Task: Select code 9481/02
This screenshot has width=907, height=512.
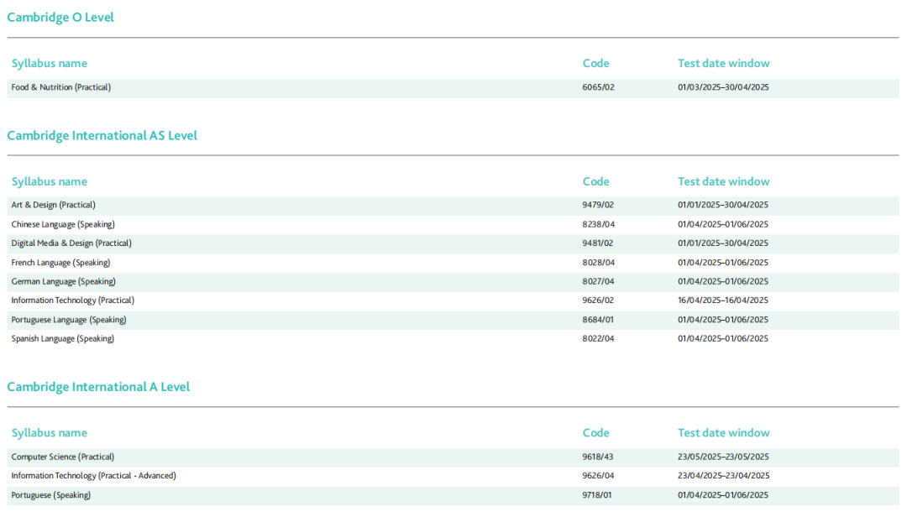Action: click(x=598, y=243)
